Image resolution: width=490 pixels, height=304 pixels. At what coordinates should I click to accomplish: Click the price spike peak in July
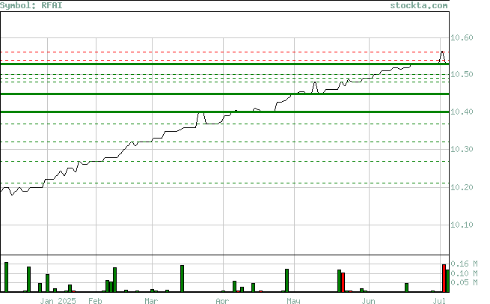(x=442, y=52)
